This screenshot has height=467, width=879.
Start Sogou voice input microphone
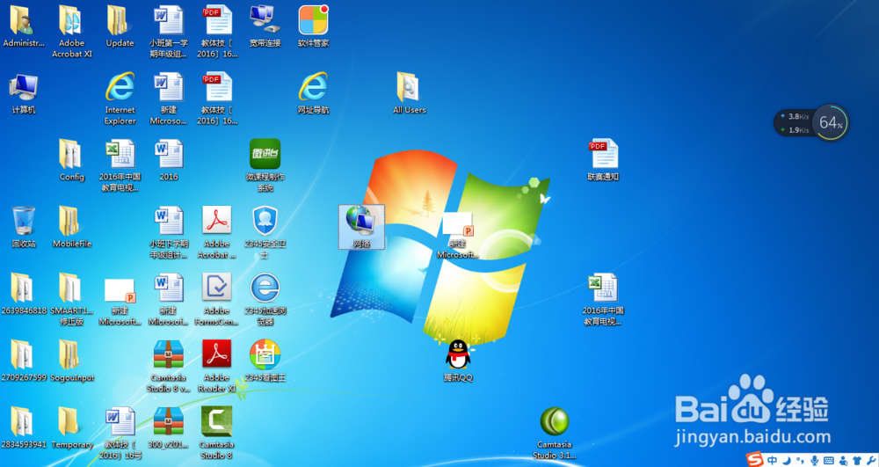[x=814, y=460]
